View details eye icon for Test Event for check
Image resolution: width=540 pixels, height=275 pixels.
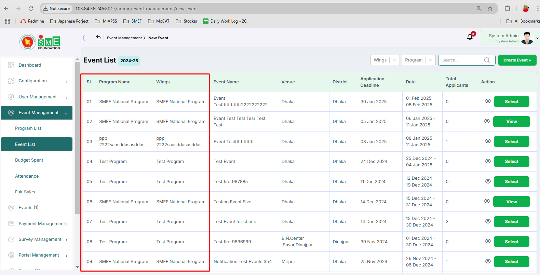(488, 221)
